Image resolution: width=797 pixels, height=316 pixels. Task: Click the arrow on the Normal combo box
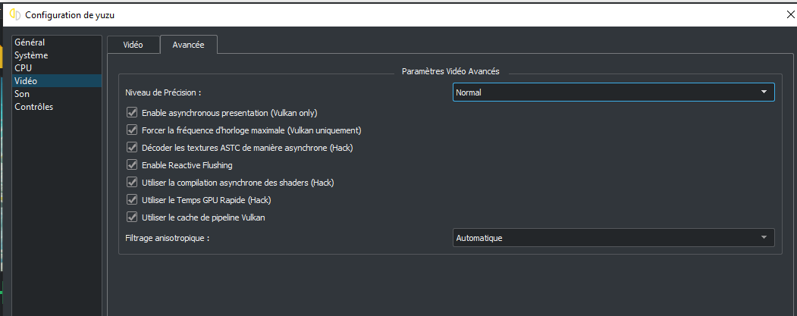(x=764, y=92)
